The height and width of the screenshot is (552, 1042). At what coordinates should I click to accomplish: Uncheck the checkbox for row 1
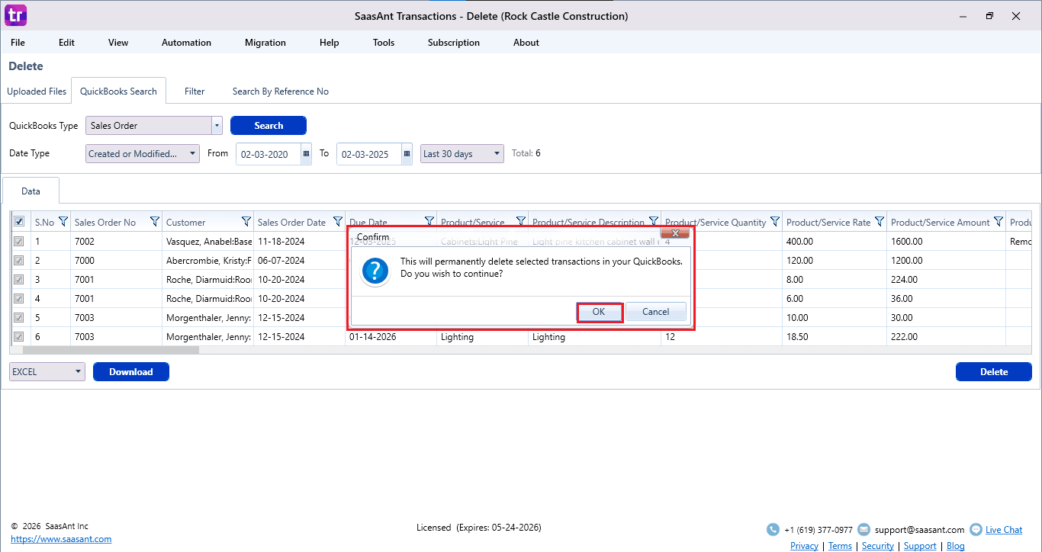coord(19,242)
